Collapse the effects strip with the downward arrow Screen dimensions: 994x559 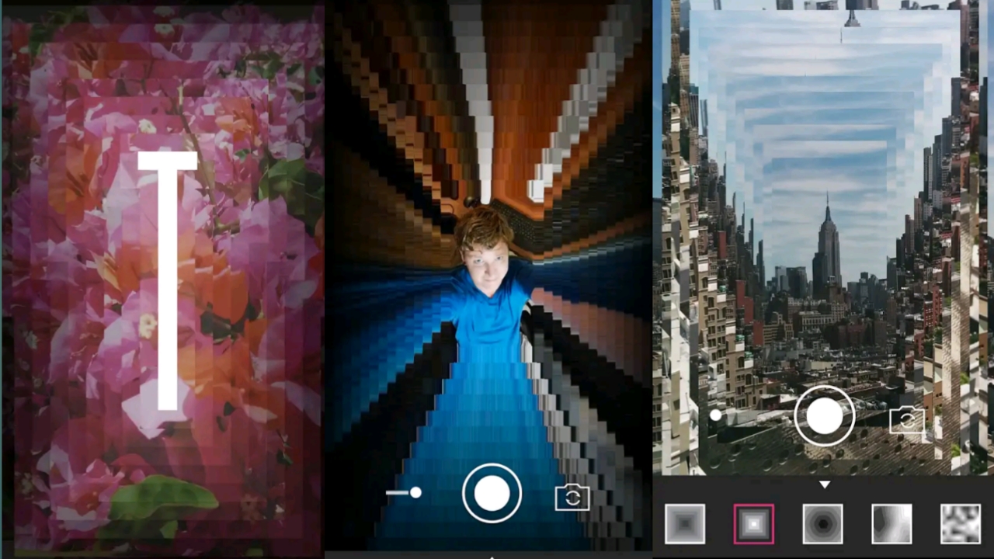tap(824, 484)
